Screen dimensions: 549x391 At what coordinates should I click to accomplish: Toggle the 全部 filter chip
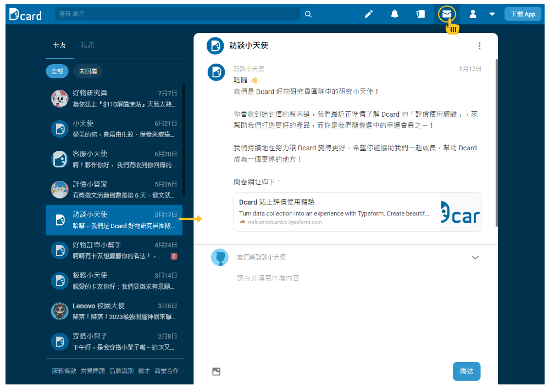coord(57,71)
